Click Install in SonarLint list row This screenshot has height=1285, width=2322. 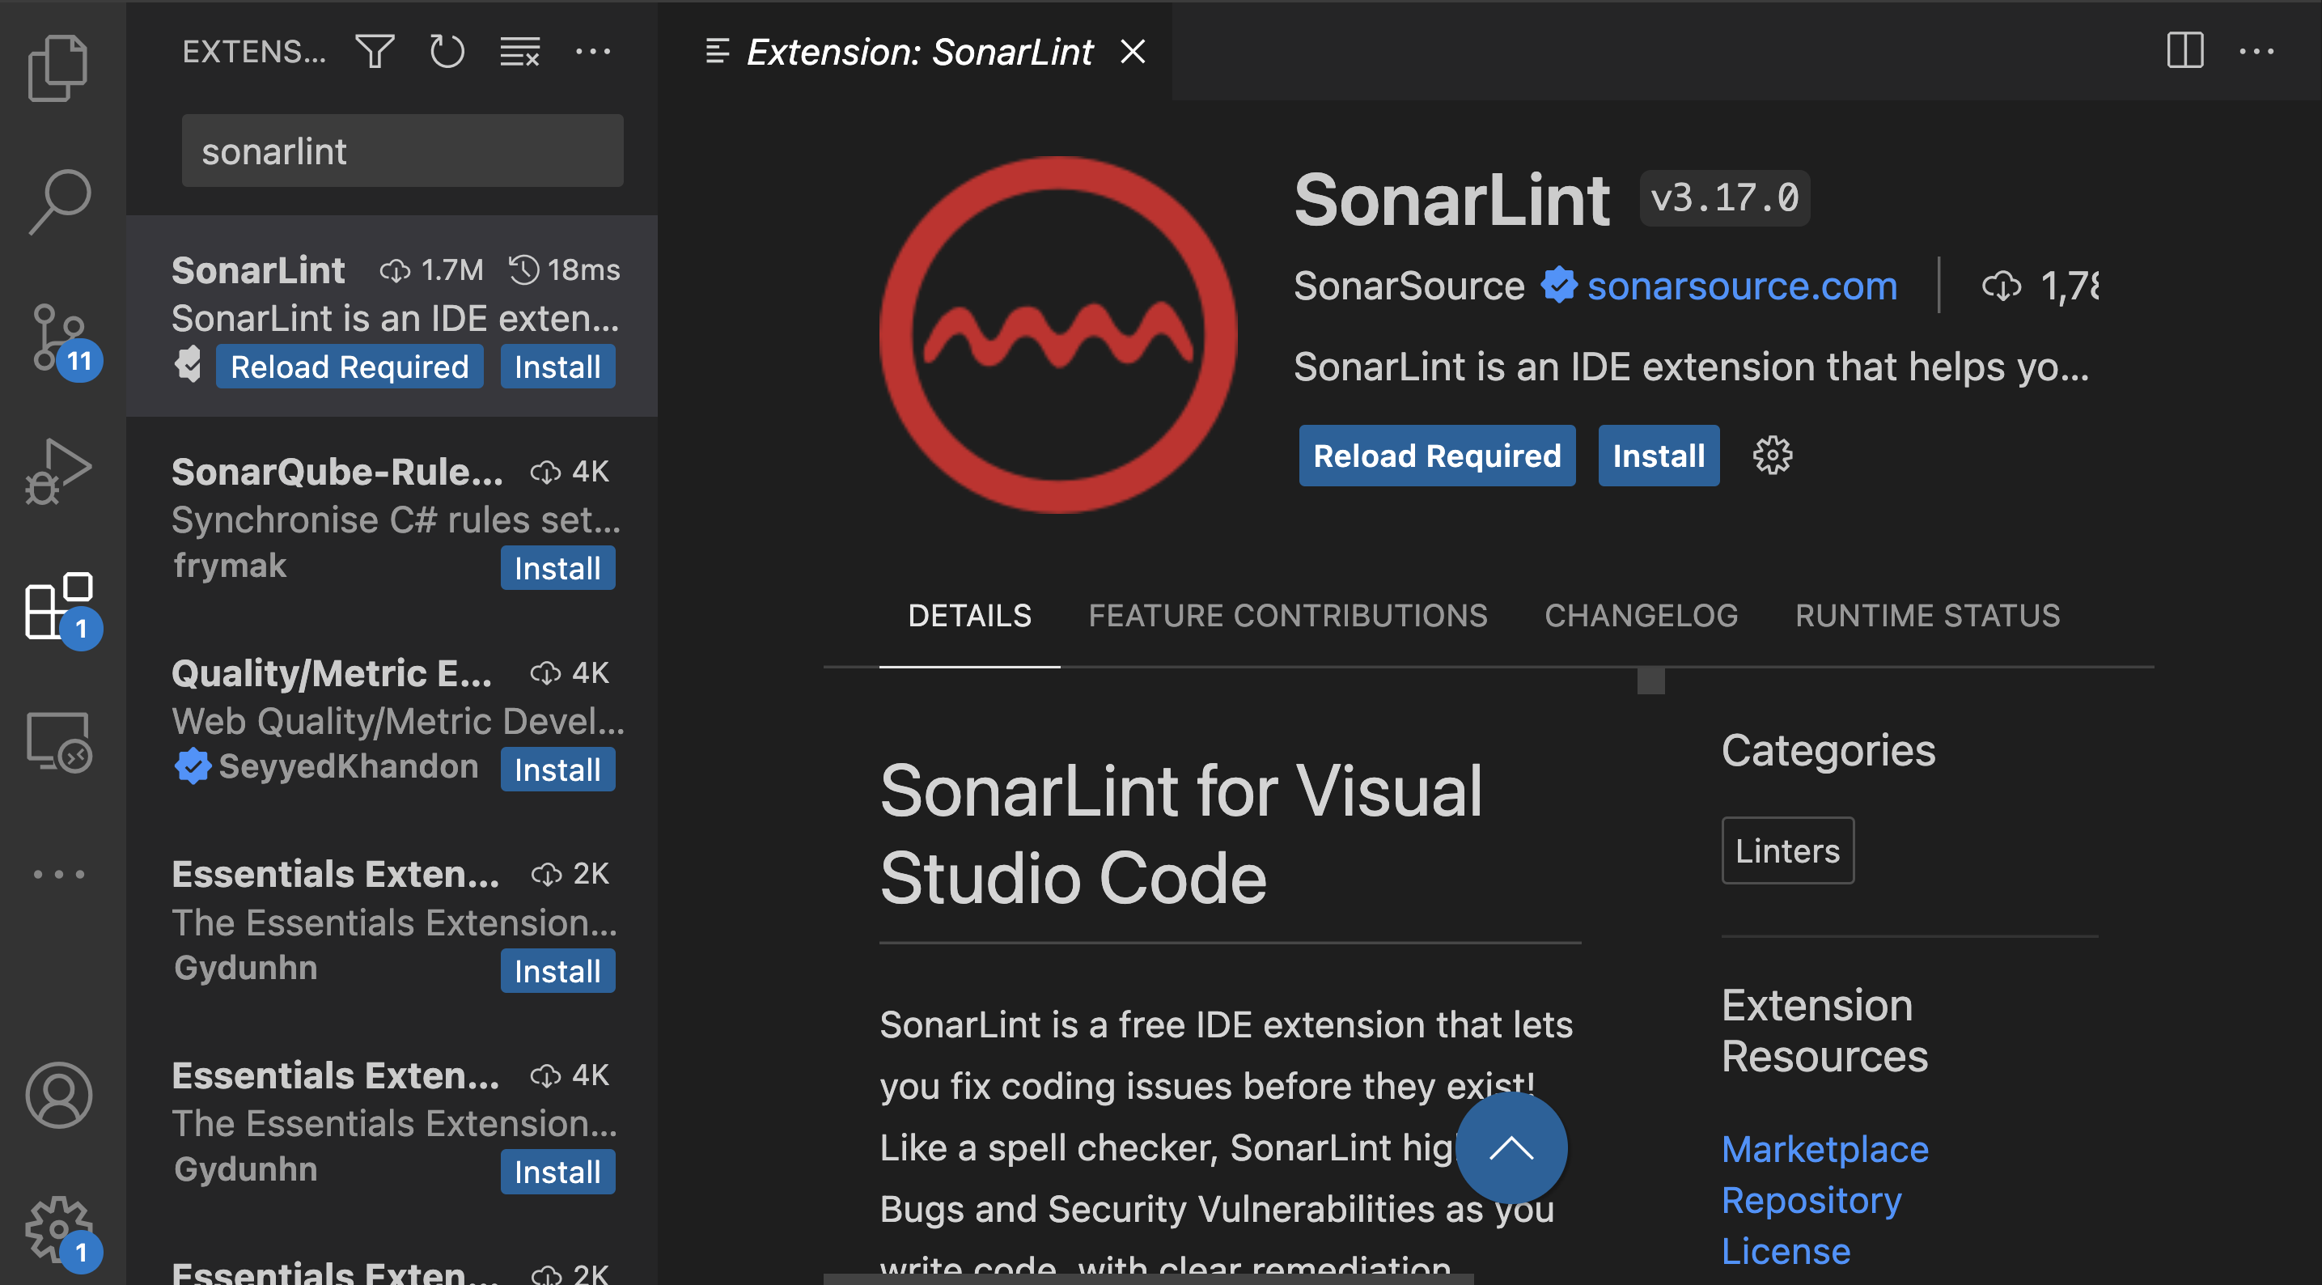tap(557, 366)
